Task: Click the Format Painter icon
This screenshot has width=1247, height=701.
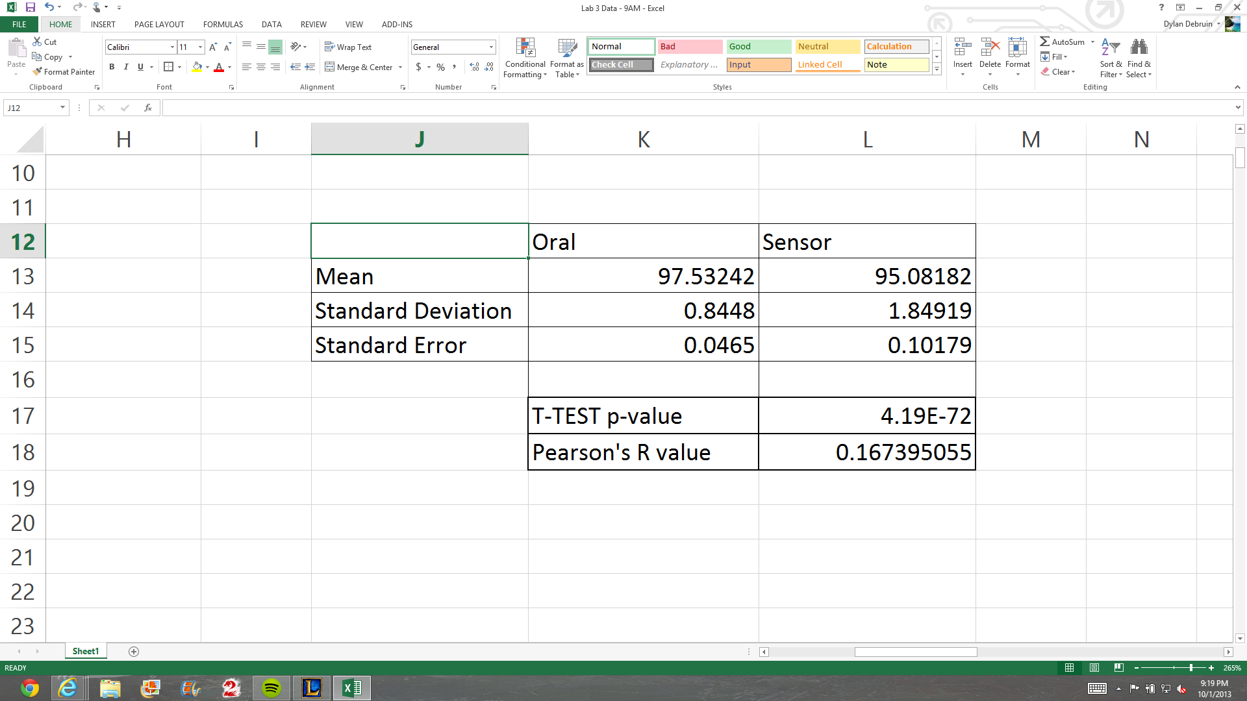Action: pos(38,71)
